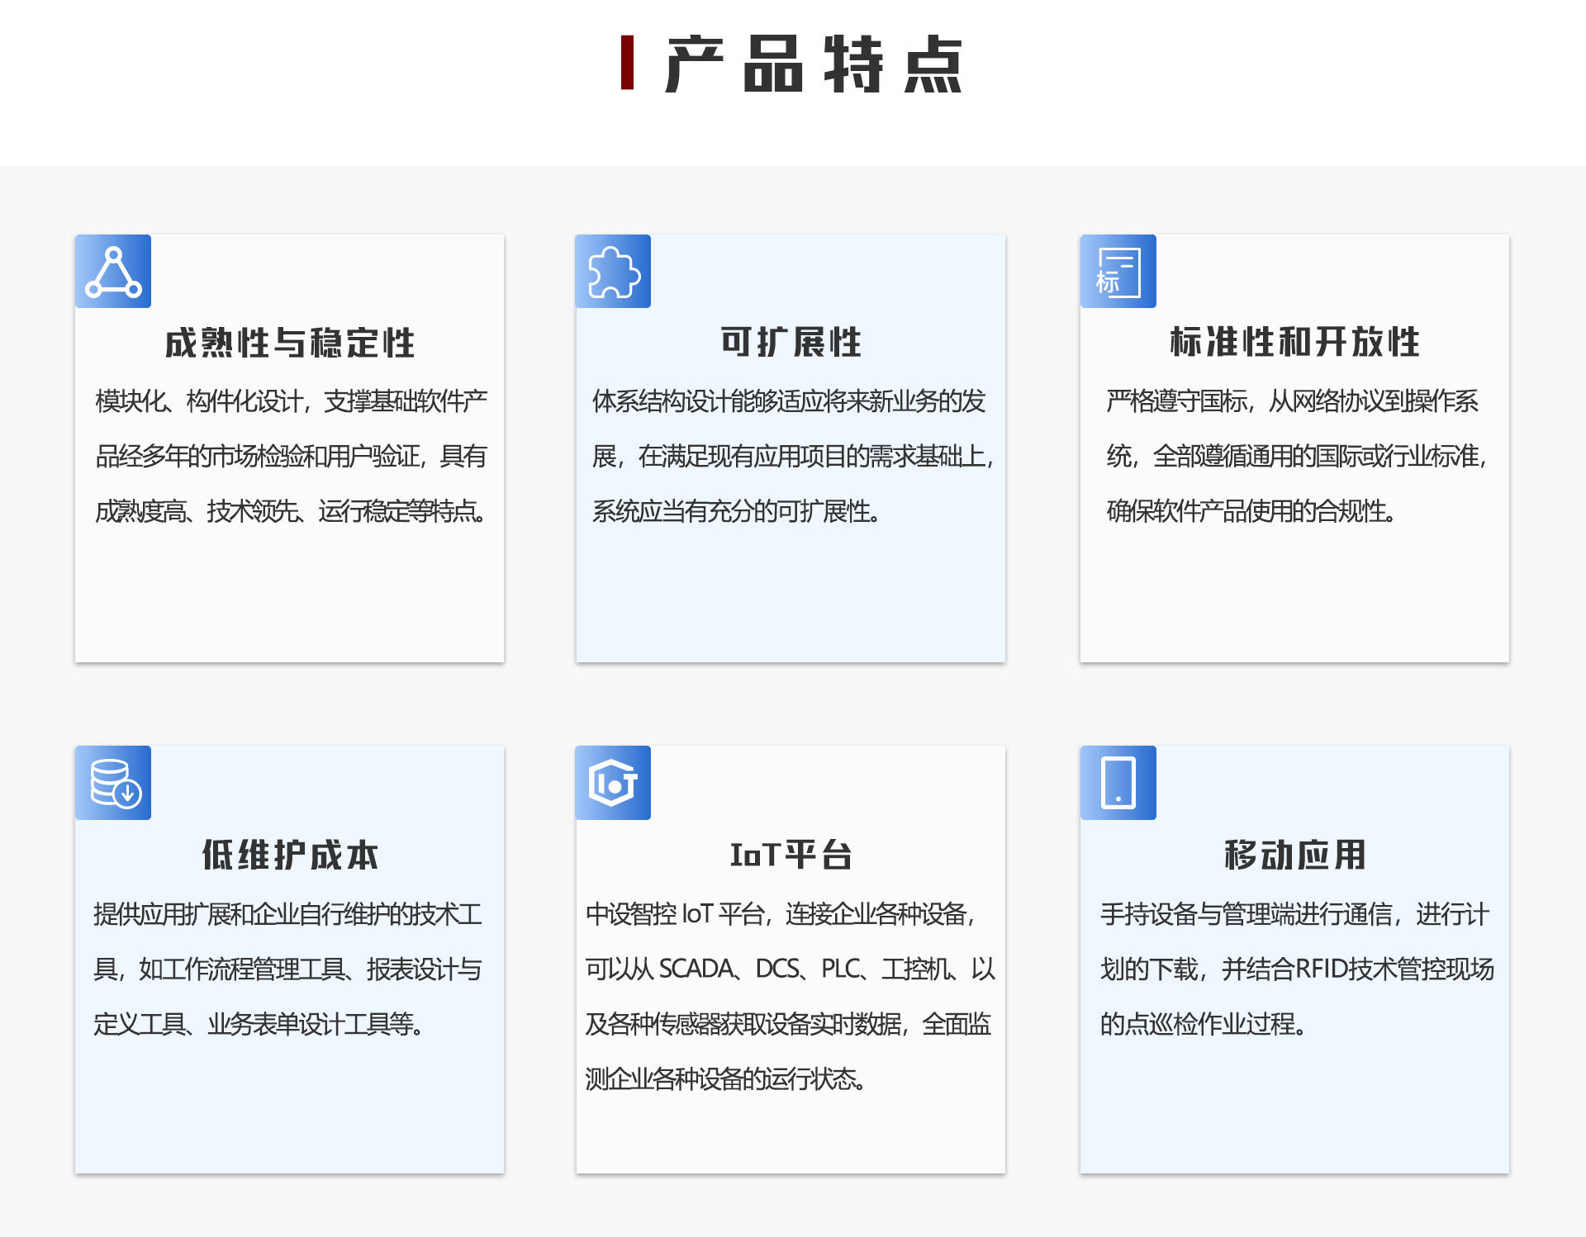Click the triangle network icon for 成熟性与稳定性
1586x1237 pixels.
click(x=113, y=272)
